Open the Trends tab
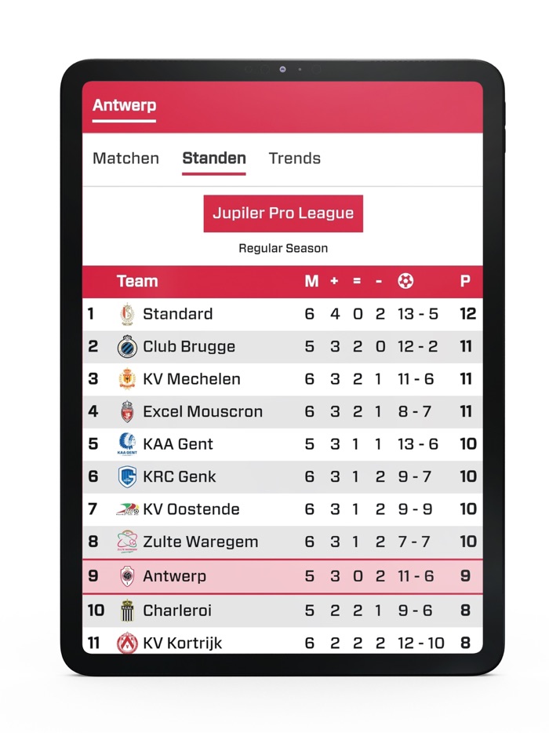This screenshot has width=549, height=733. [294, 159]
